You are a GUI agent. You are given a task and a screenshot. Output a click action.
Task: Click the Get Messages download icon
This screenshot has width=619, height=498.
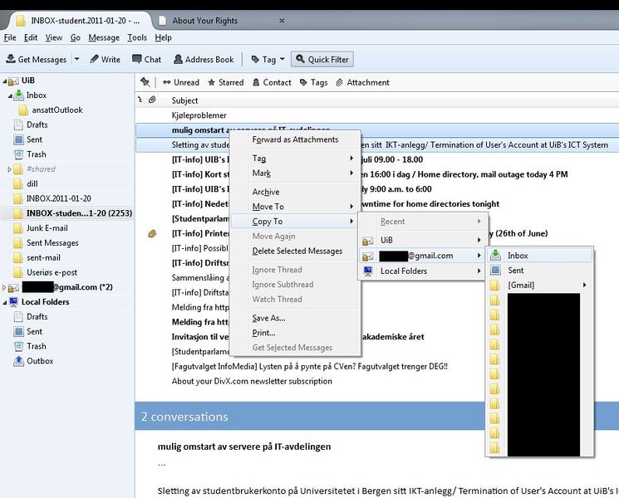click(x=10, y=59)
